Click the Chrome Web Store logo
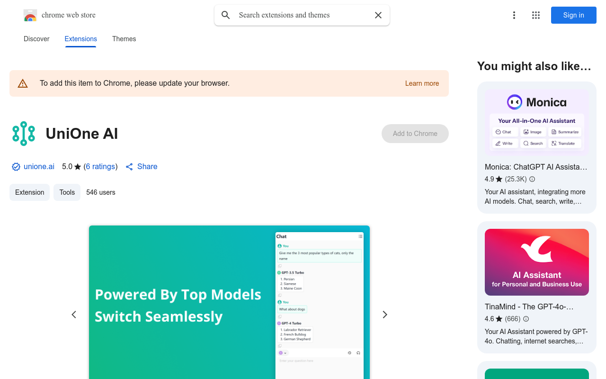Screen dimensions: 606x379 30,15
